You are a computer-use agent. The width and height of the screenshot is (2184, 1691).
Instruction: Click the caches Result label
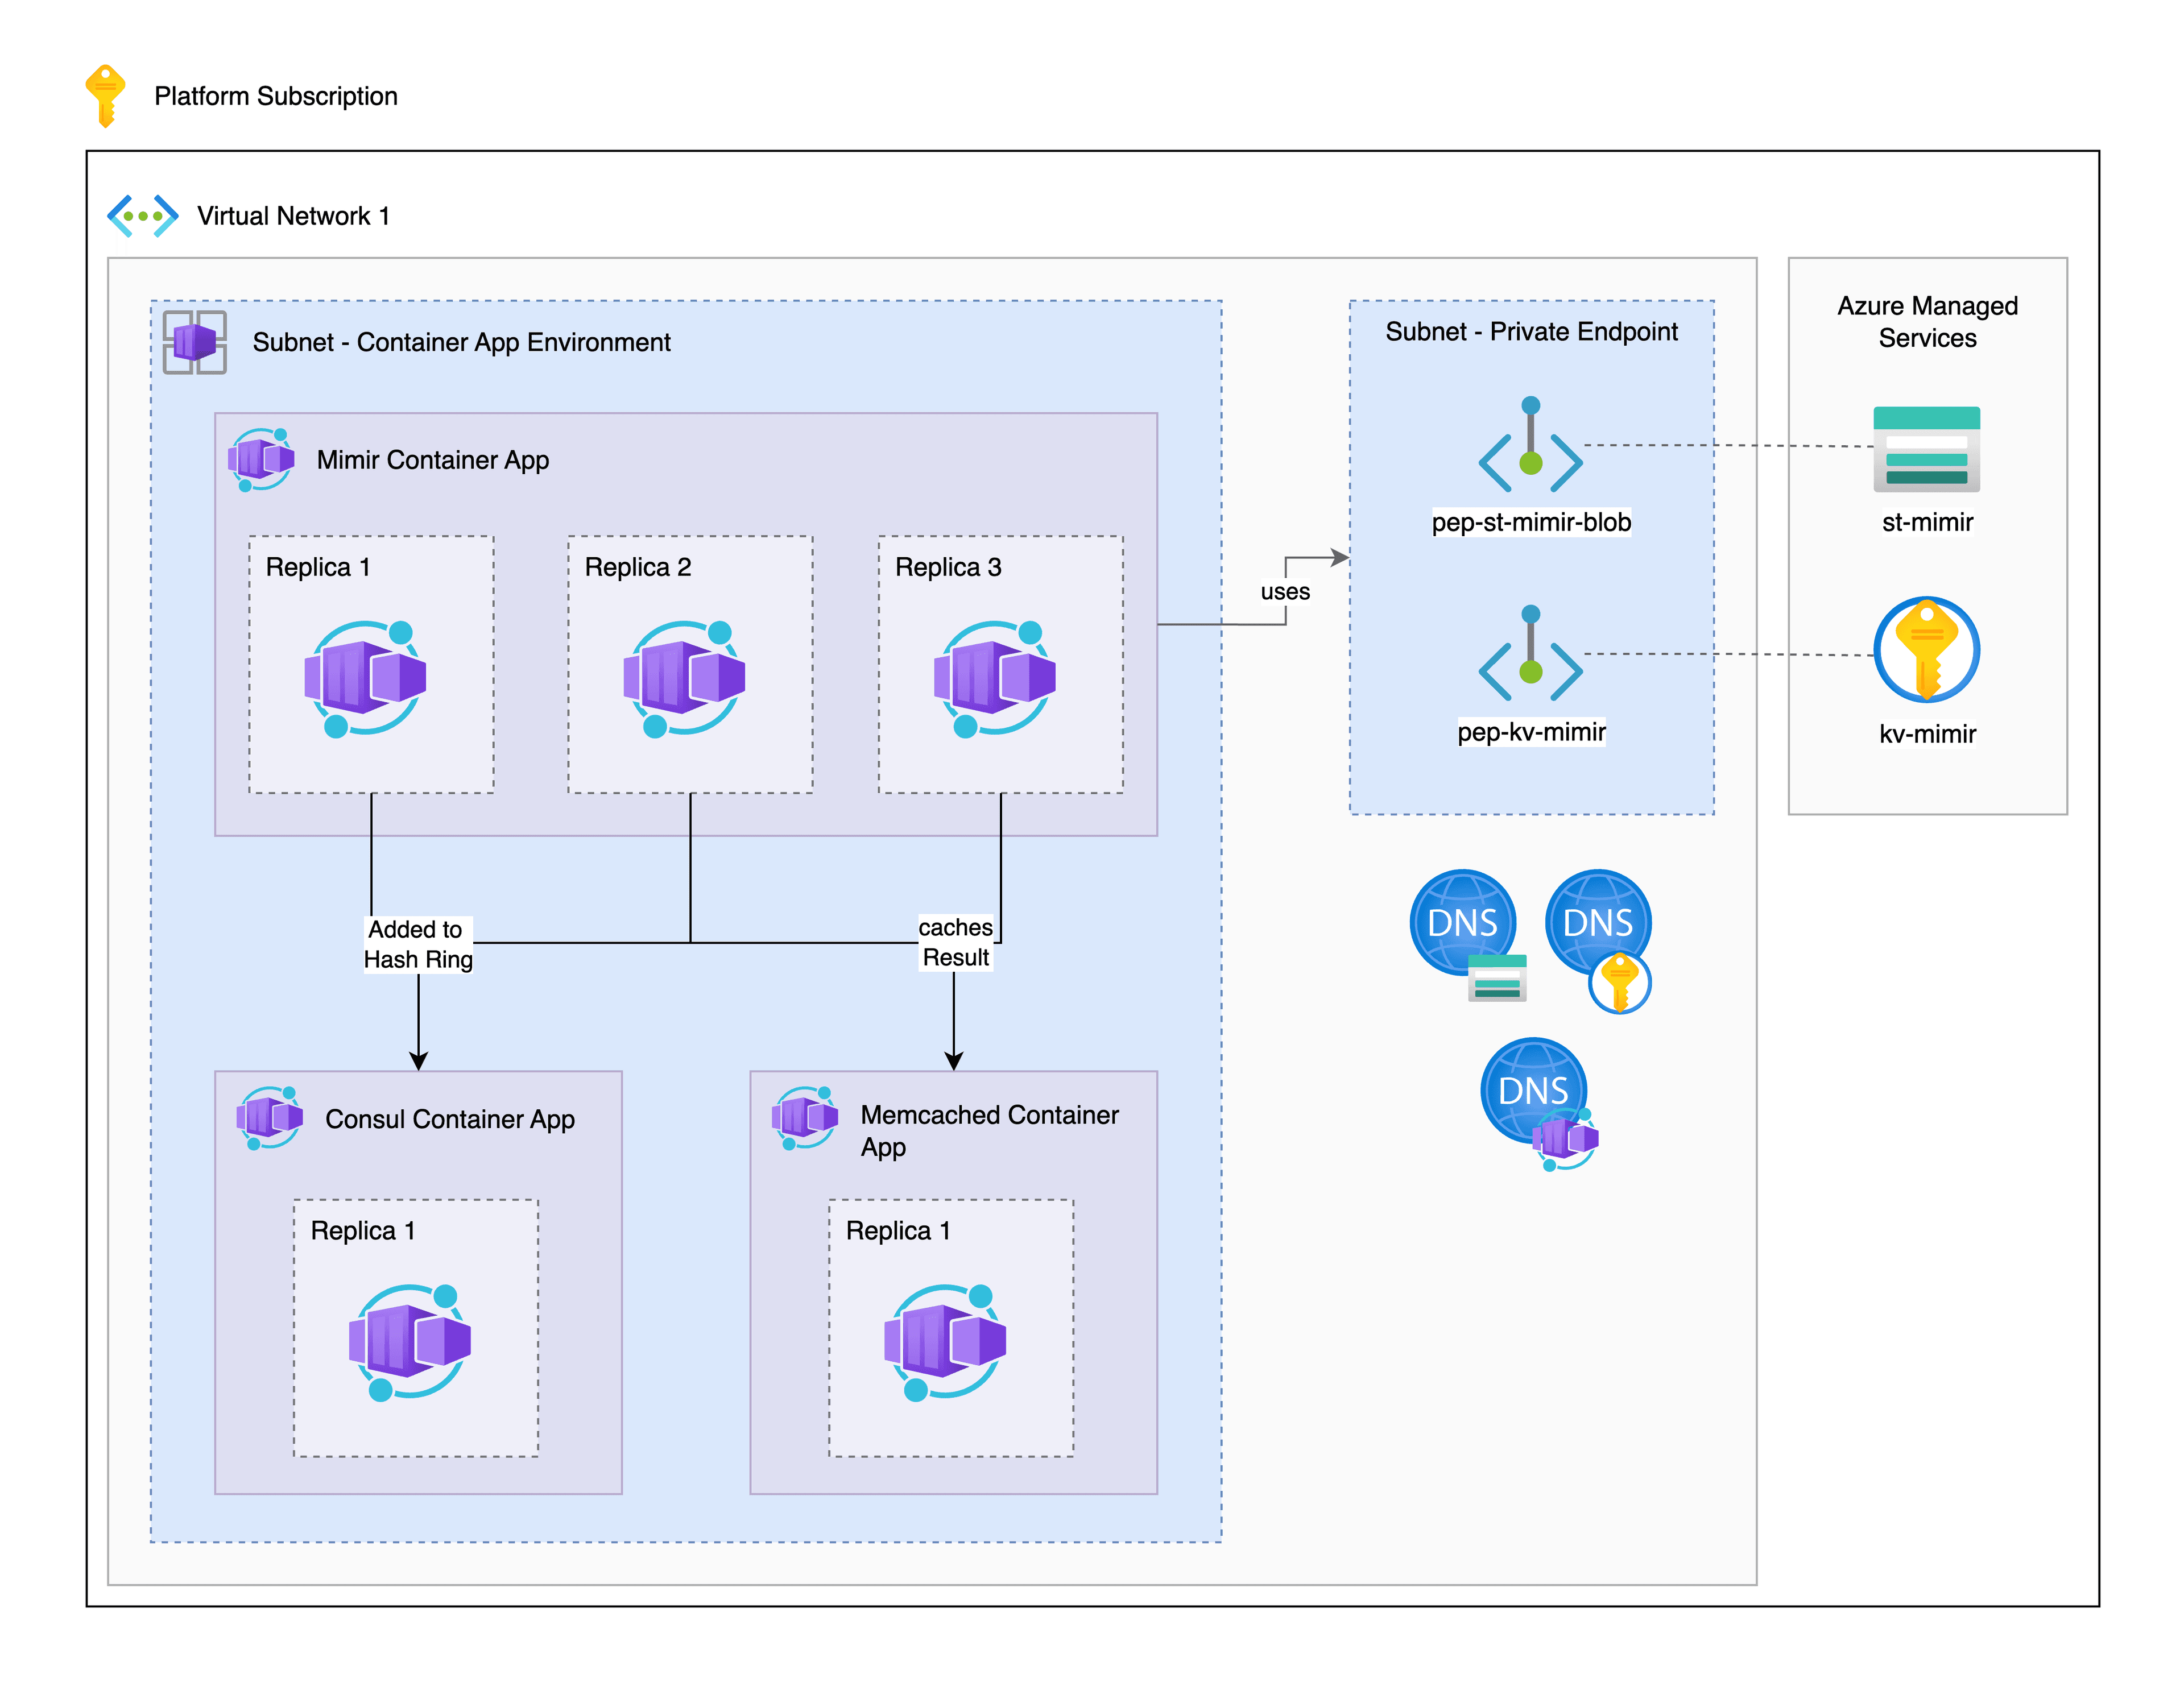click(955, 942)
